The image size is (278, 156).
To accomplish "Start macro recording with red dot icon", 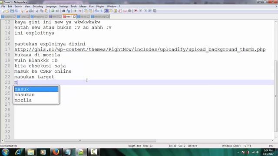I will tap(136, 11).
